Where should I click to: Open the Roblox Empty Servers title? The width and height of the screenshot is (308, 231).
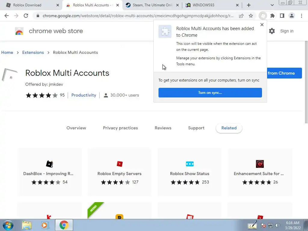(119, 174)
